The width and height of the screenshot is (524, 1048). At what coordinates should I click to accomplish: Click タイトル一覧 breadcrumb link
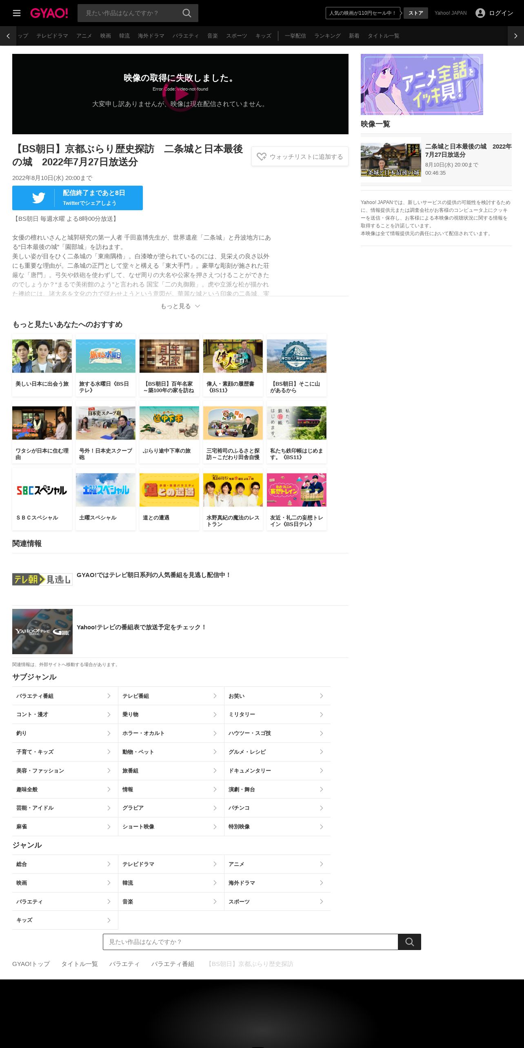click(x=80, y=964)
